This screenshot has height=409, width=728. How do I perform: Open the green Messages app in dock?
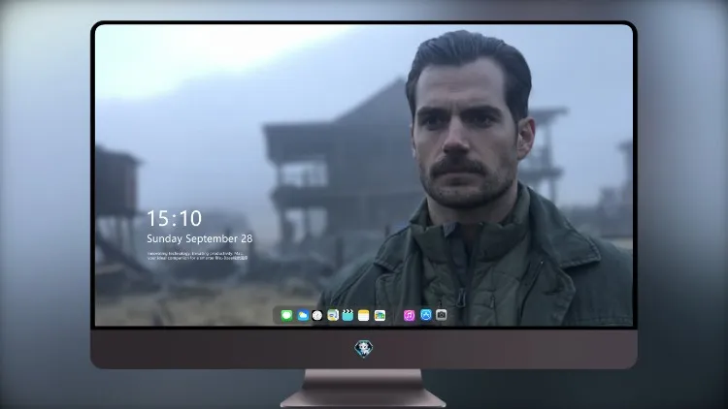point(287,315)
